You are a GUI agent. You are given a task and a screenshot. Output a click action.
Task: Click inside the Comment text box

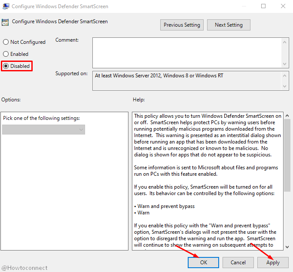(187, 53)
